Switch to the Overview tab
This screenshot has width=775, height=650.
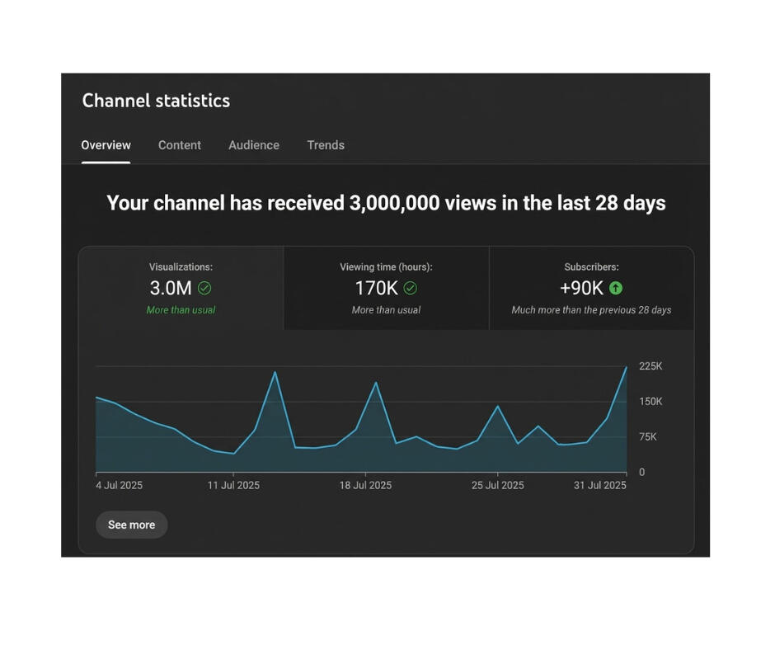(106, 145)
